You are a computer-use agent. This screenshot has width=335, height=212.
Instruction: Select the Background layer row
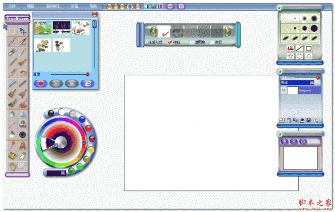(300, 90)
